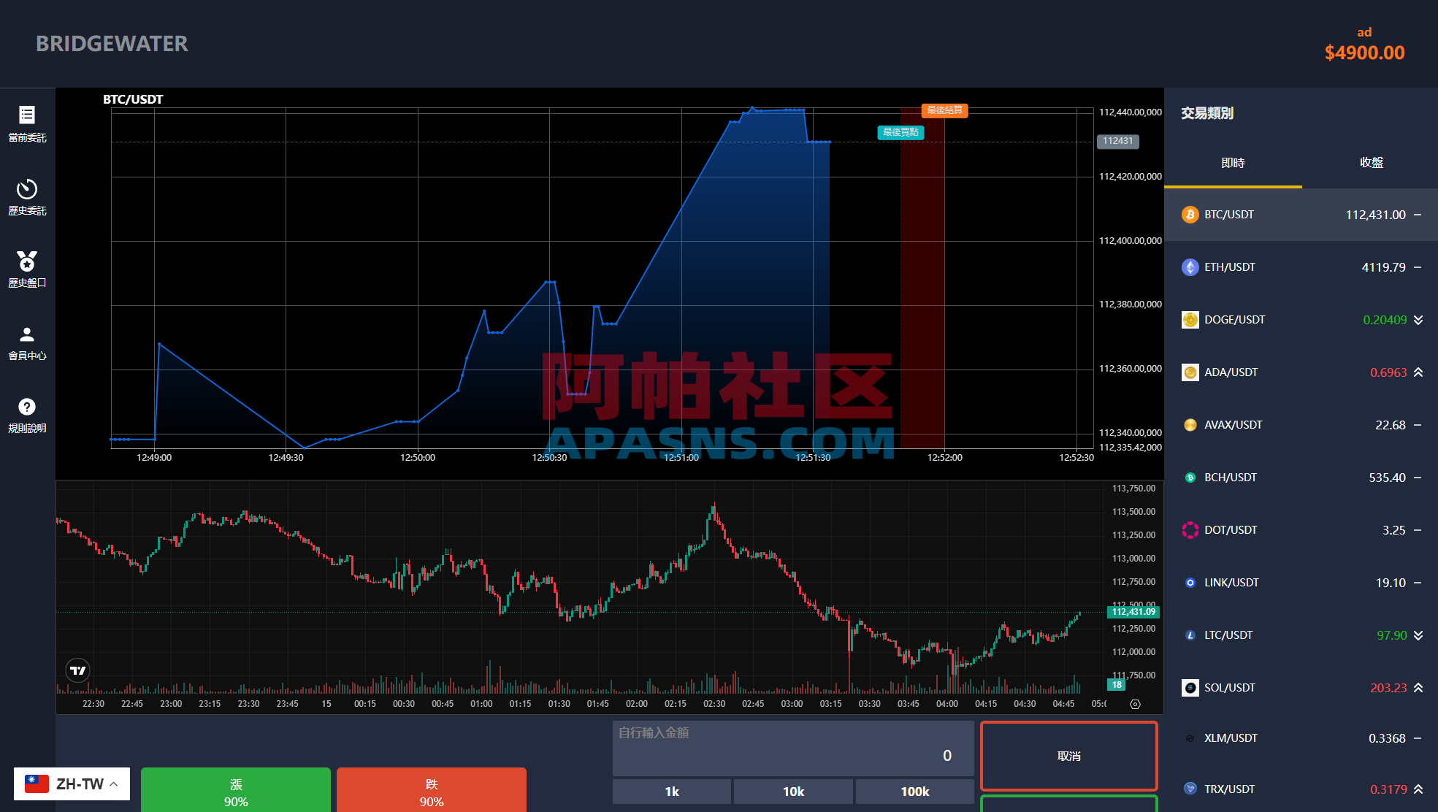
Task: Open 歷史盤口 from the sidebar
Action: (x=27, y=270)
